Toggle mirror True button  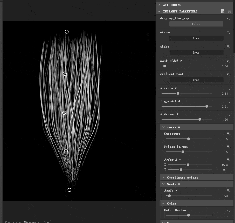pyautogui.click(x=196, y=38)
